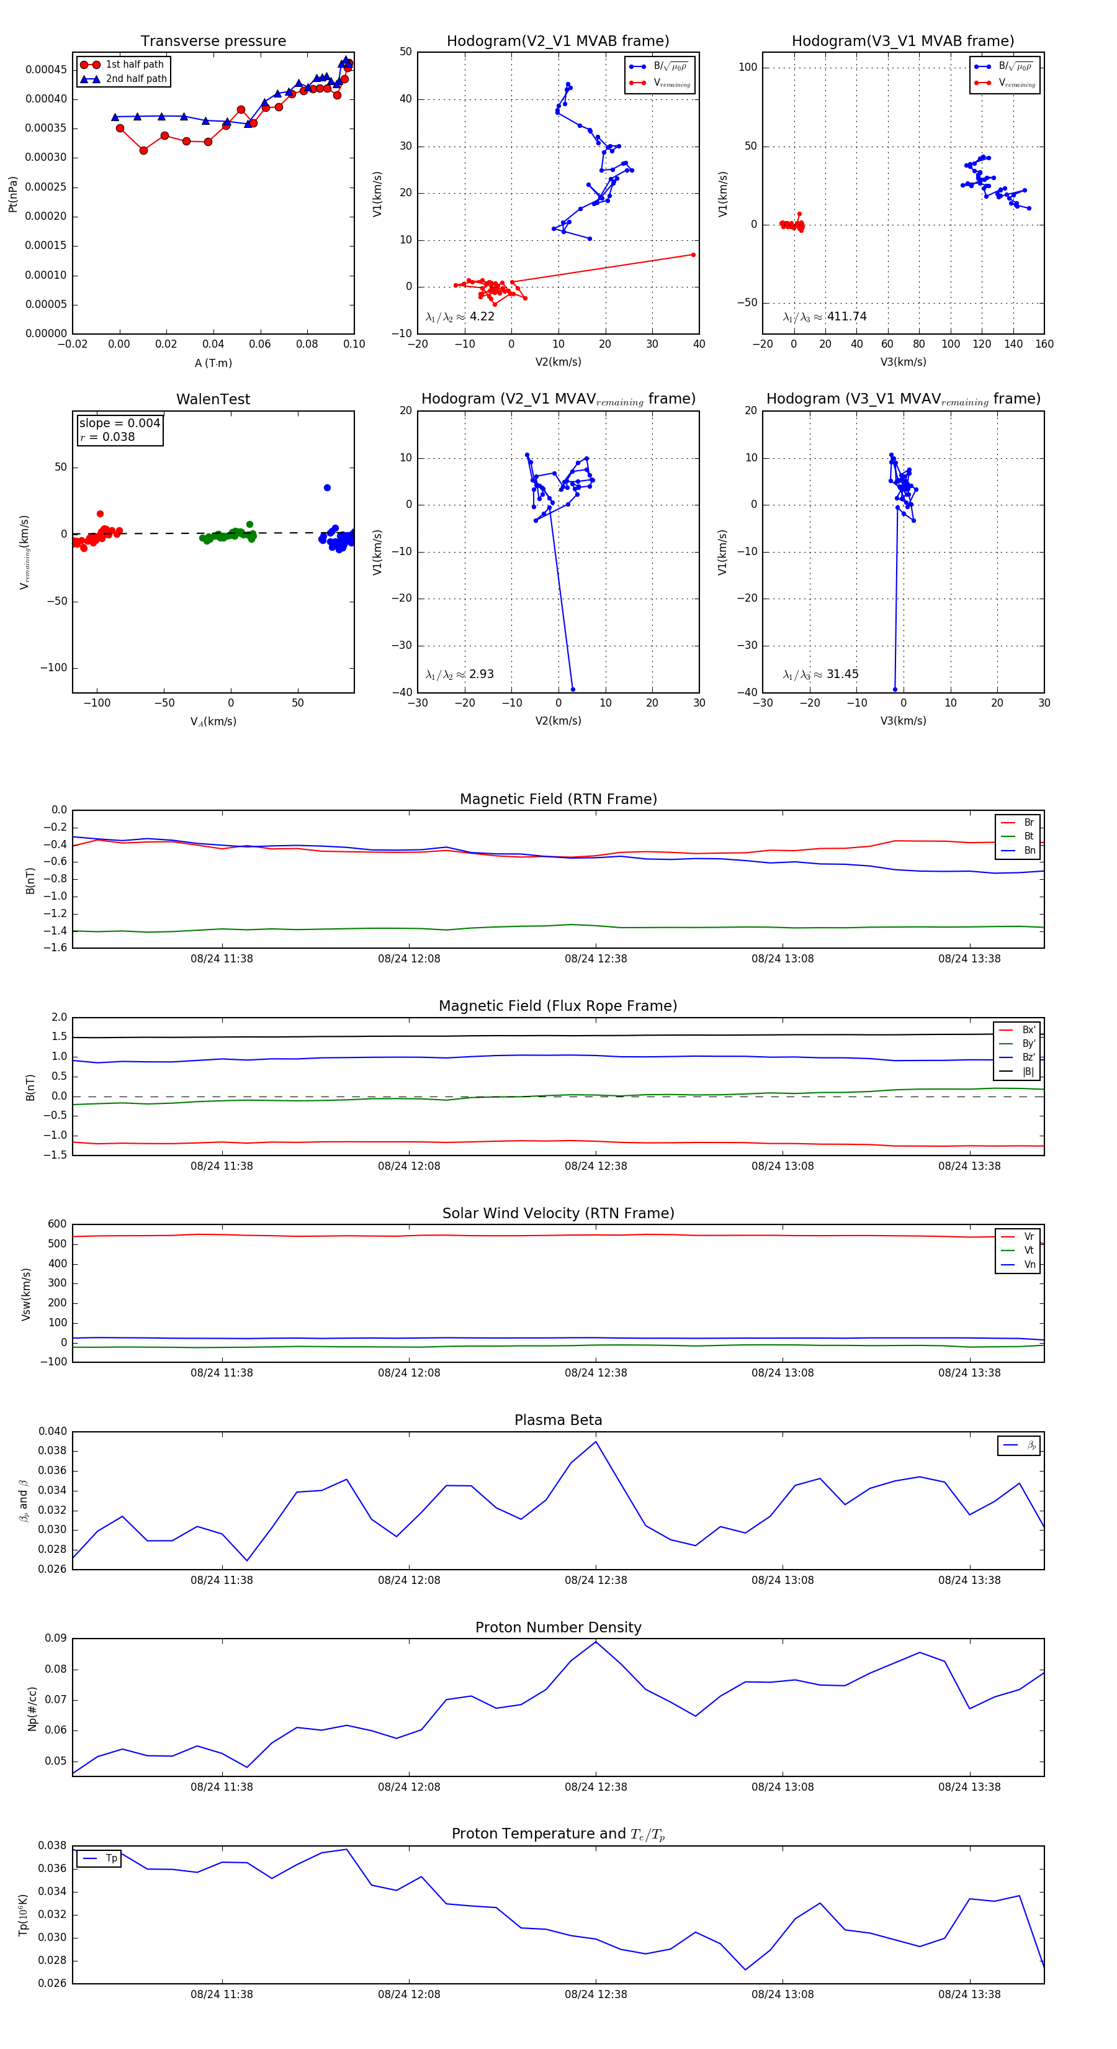Select the Tp legend entry
This screenshot has width=1117, height=2049.
coord(100,1858)
